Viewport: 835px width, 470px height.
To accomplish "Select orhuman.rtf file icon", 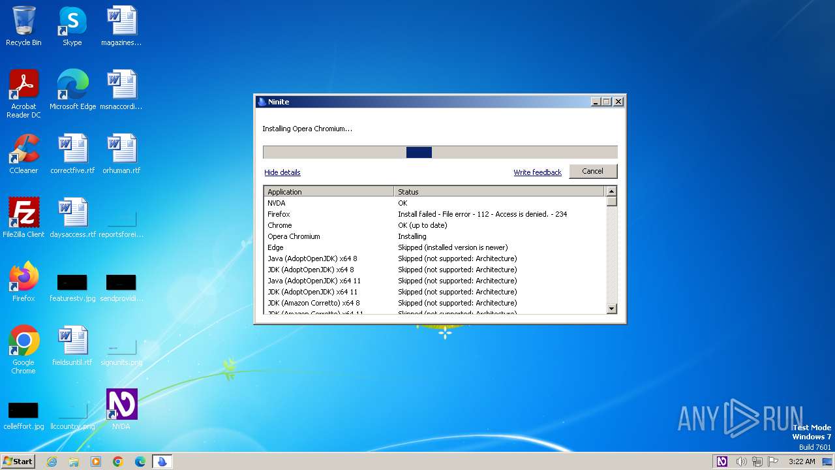I will pos(121,154).
